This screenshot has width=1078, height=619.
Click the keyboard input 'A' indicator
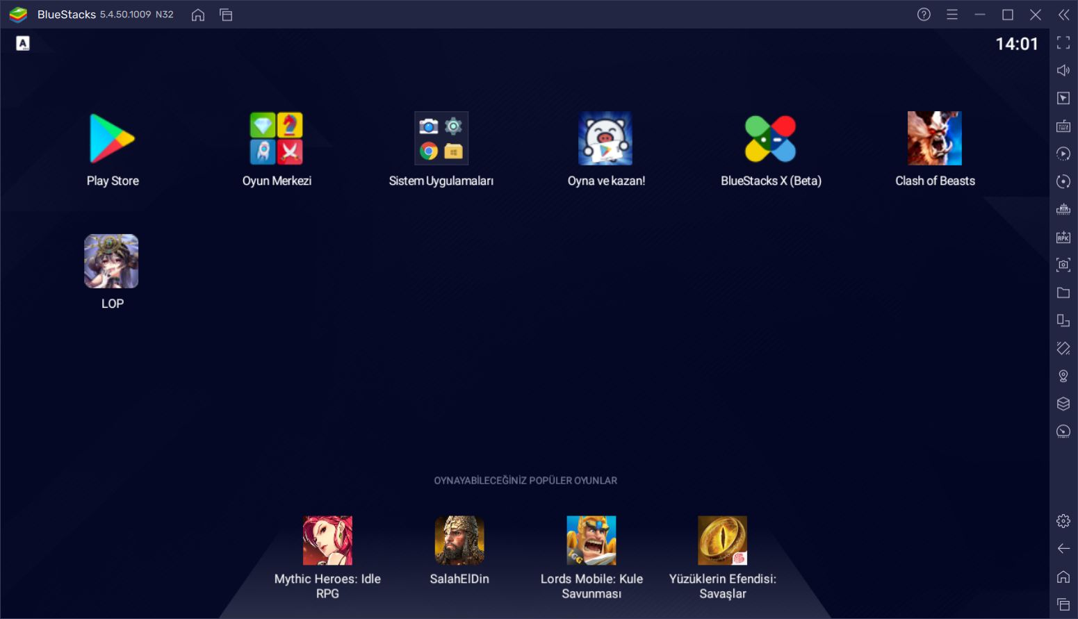pos(23,44)
